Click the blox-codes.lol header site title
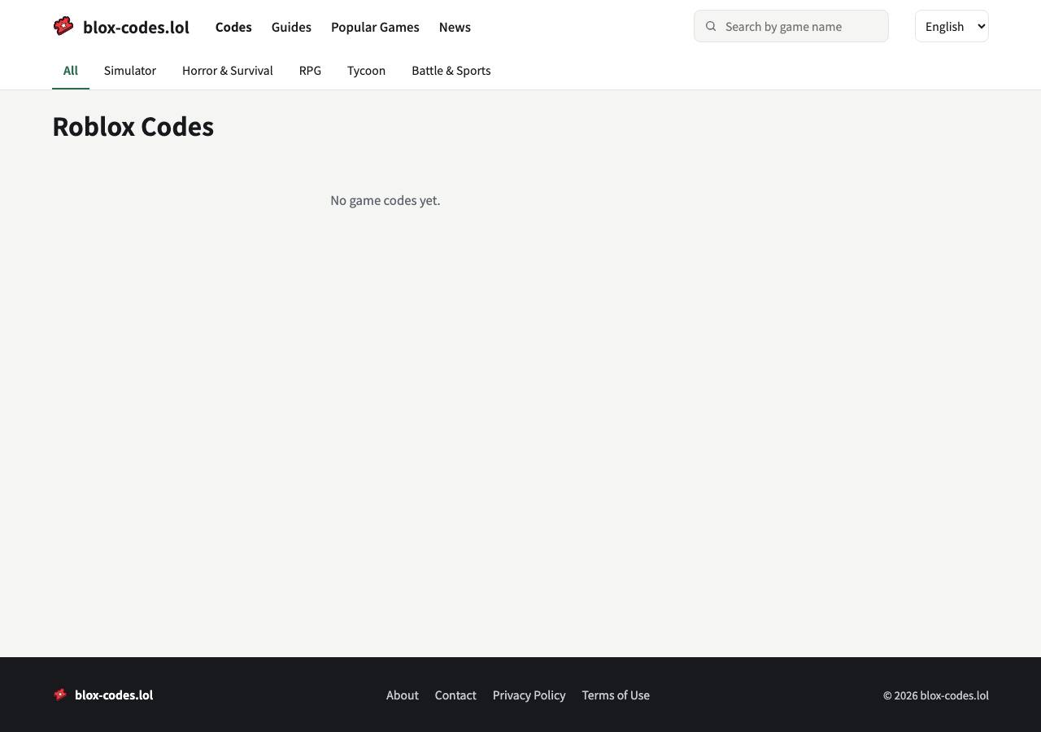1041x732 pixels. (136, 27)
